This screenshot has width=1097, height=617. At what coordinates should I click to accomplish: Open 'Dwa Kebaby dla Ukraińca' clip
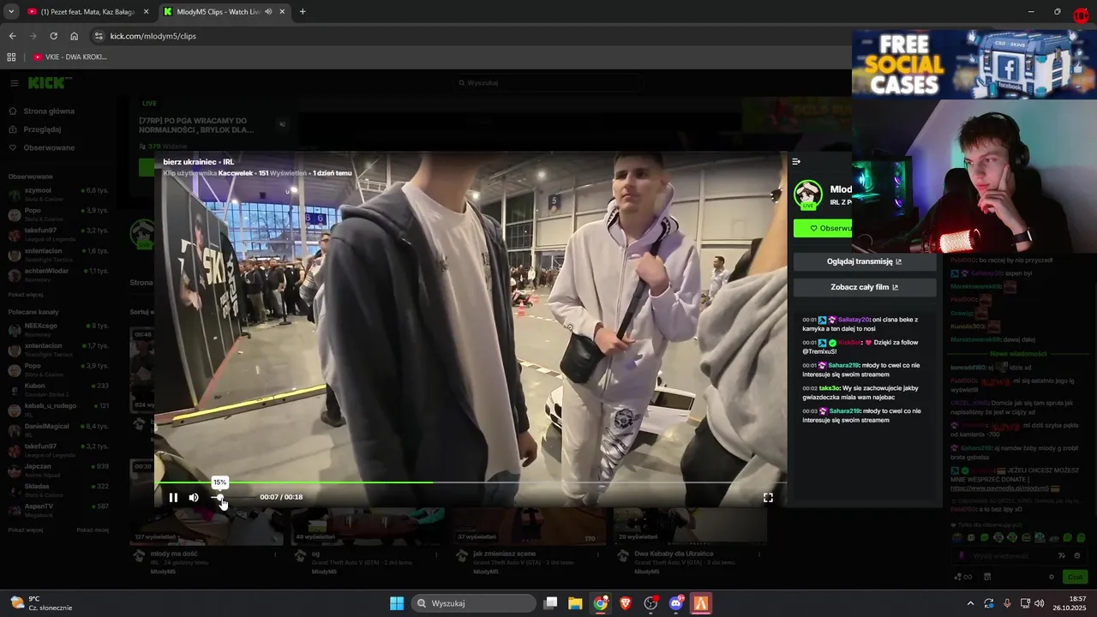point(674,554)
